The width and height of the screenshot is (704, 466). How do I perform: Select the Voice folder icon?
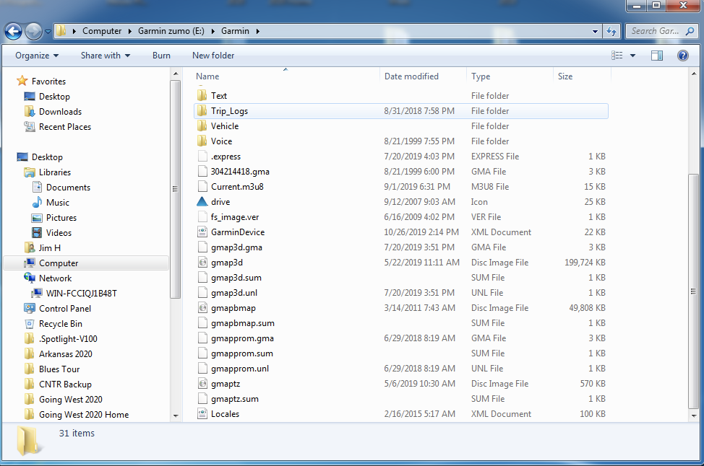coord(202,141)
